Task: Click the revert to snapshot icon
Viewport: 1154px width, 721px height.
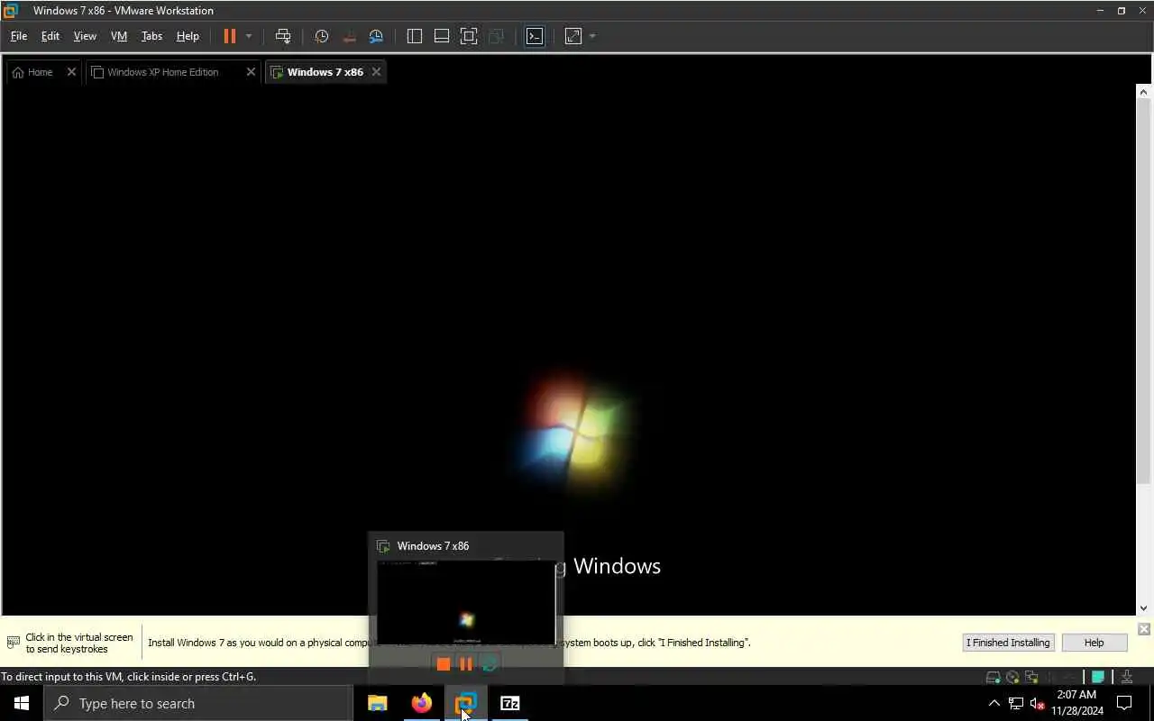Action: [x=349, y=36]
